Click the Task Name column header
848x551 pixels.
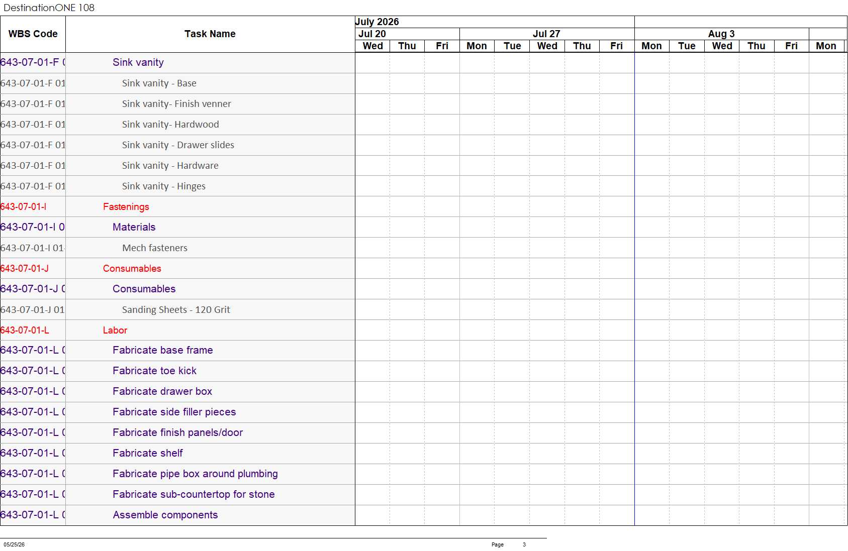[x=210, y=34]
